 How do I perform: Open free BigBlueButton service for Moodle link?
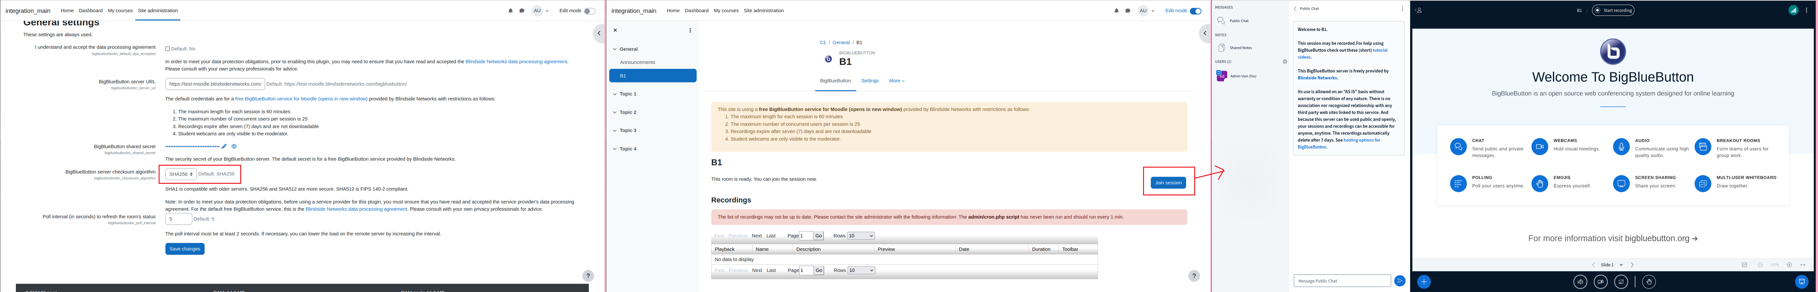click(301, 99)
